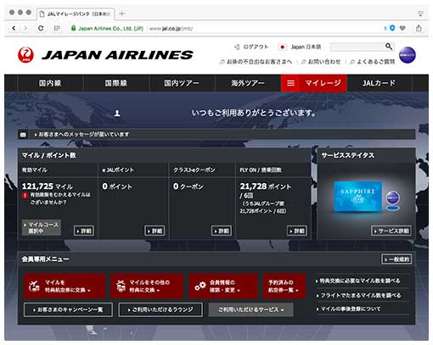Expand 会員情報の確認・変更 dropdown

click(223, 286)
